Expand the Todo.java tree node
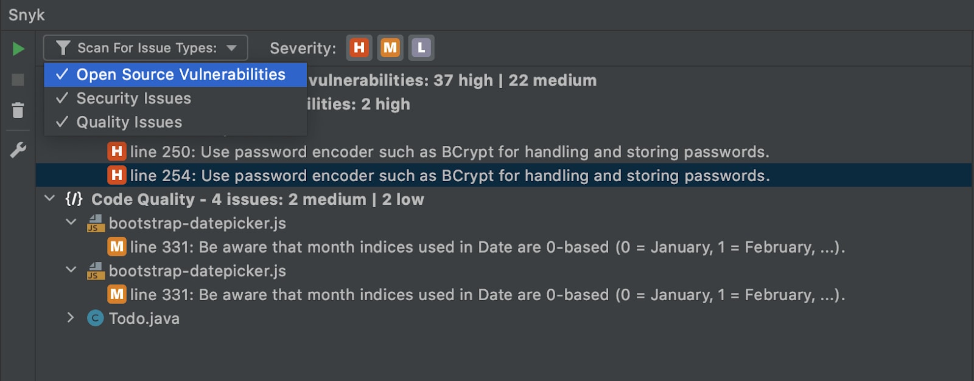974x381 pixels. pyautogui.click(x=71, y=318)
